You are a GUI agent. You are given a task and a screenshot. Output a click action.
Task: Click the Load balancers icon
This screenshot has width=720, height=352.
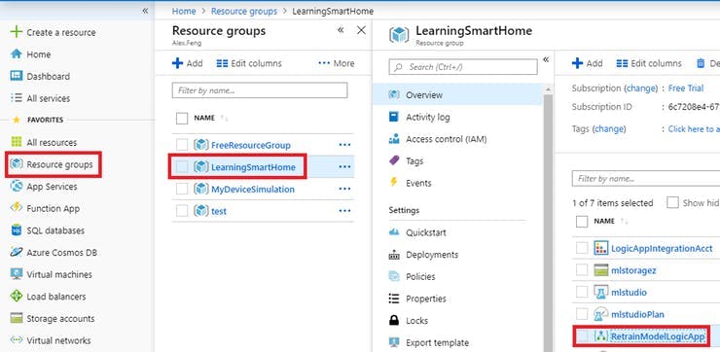17,297
